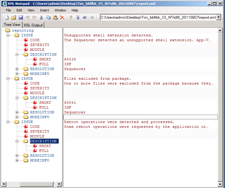Click the tree pane horizontal scroll left arrow
The image size is (225, 188).
coord(4,184)
